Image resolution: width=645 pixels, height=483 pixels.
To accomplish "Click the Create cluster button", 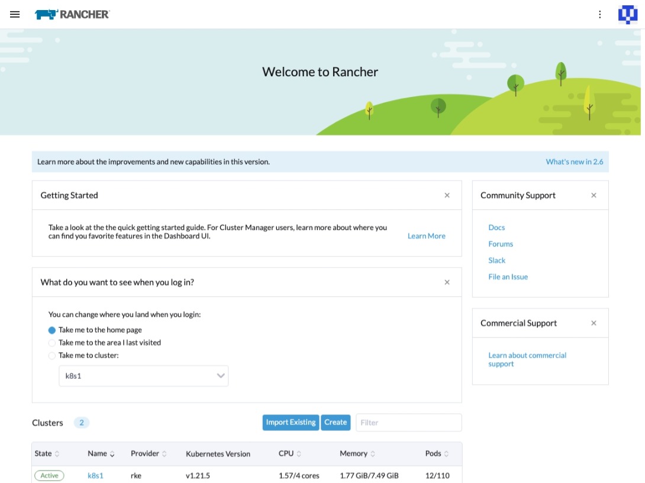I will pos(336,422).
